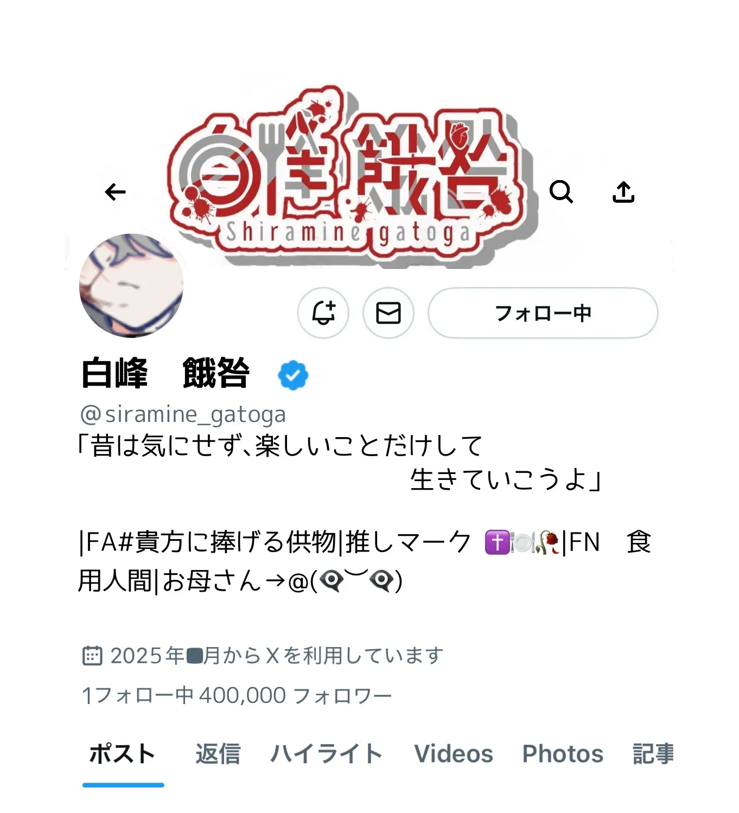Toggle the フォロー中 following button
The image size is (739, 813).
coord(543,313)
